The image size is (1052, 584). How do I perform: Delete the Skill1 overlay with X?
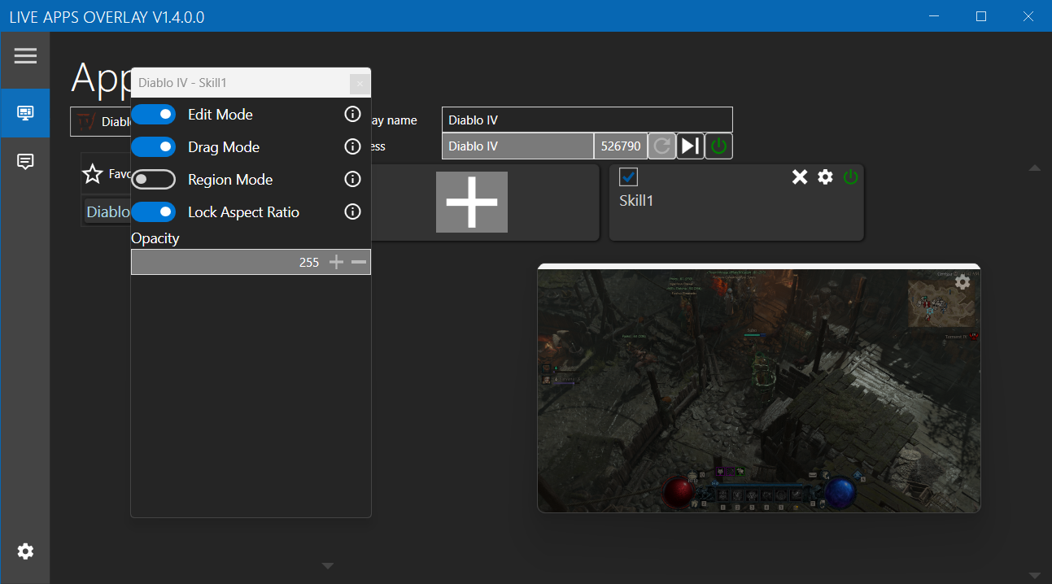[x=800, y=177]
